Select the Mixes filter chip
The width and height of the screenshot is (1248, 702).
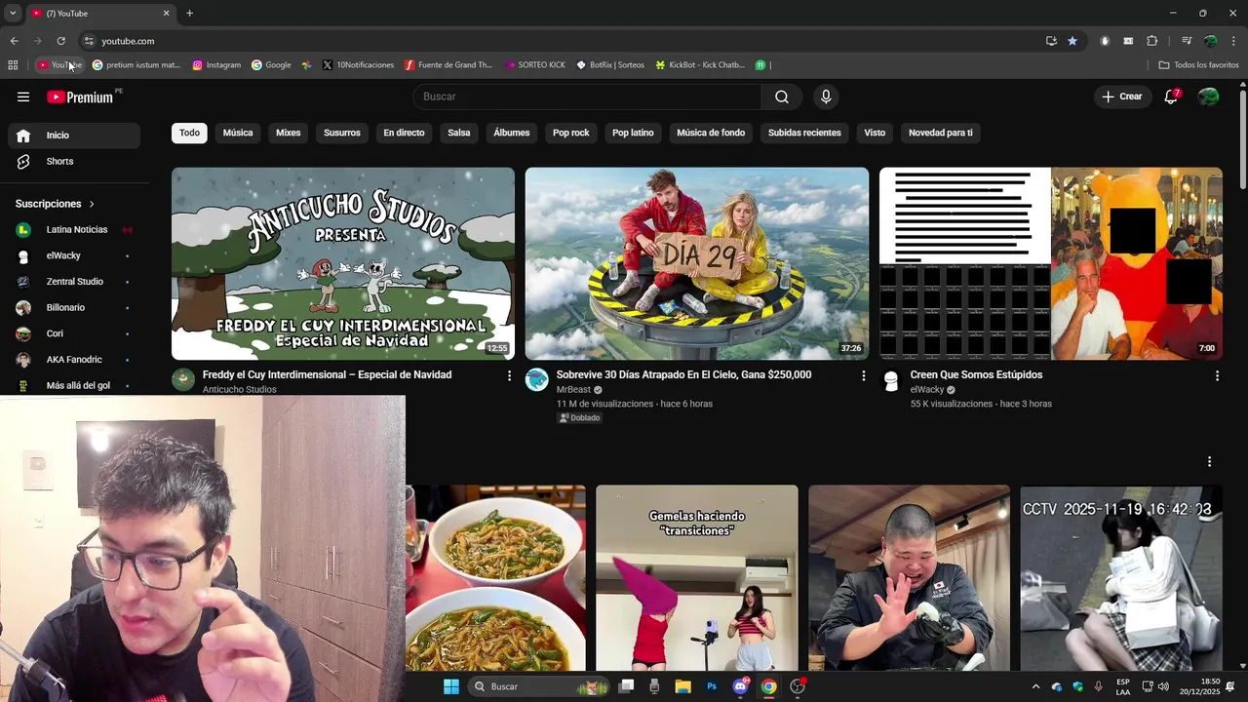click(x=289, y=133)
